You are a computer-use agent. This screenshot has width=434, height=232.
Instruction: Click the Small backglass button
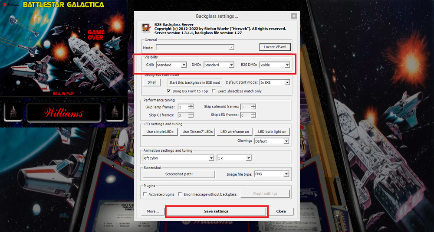tap(152, 82)
